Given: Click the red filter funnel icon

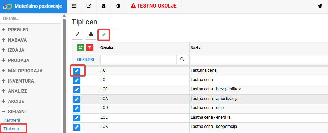Looking at the screenshot, I should 90,48.
